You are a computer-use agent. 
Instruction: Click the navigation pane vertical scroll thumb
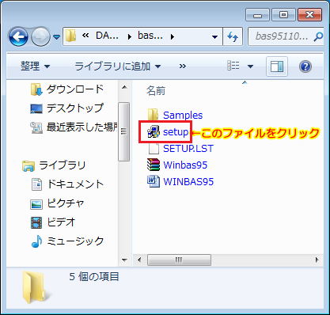(x=123, y=131)
